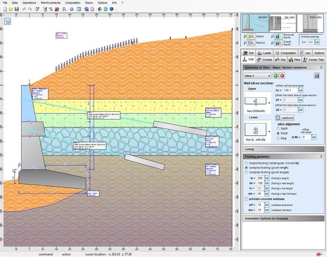The width and height of the screenshot is (327, 257).
Task: Delete the current slice using the red cross icon
Action: 282,76
